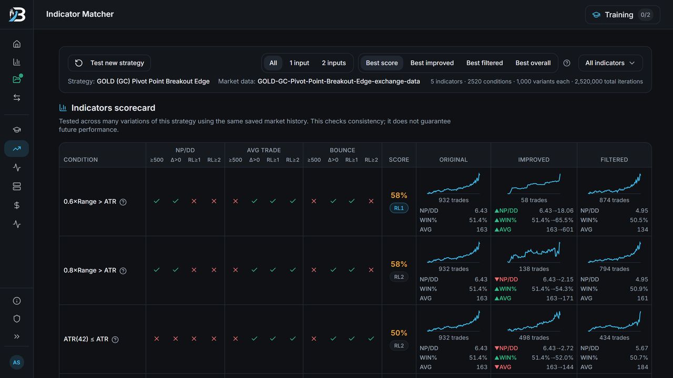
Task: Open the All indicators dropdown
Action: 610,63
